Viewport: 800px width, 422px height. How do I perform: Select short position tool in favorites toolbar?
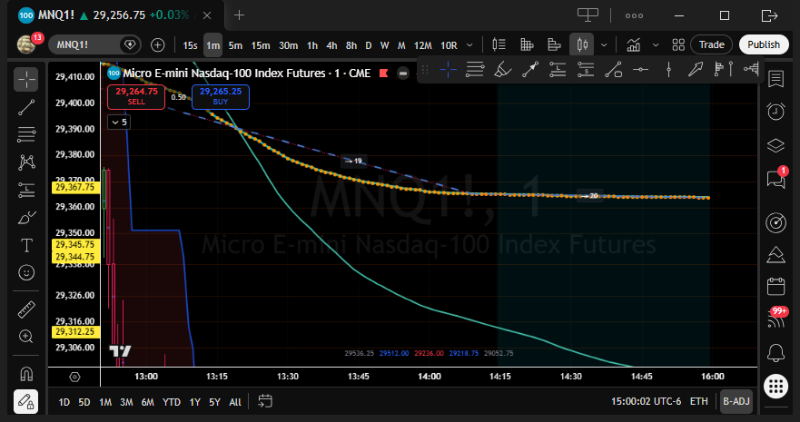tap(585, 69)
